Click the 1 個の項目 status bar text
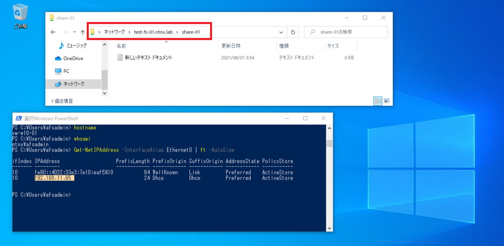The height and width of the screenshot is (246, 504). click(62, 101)
